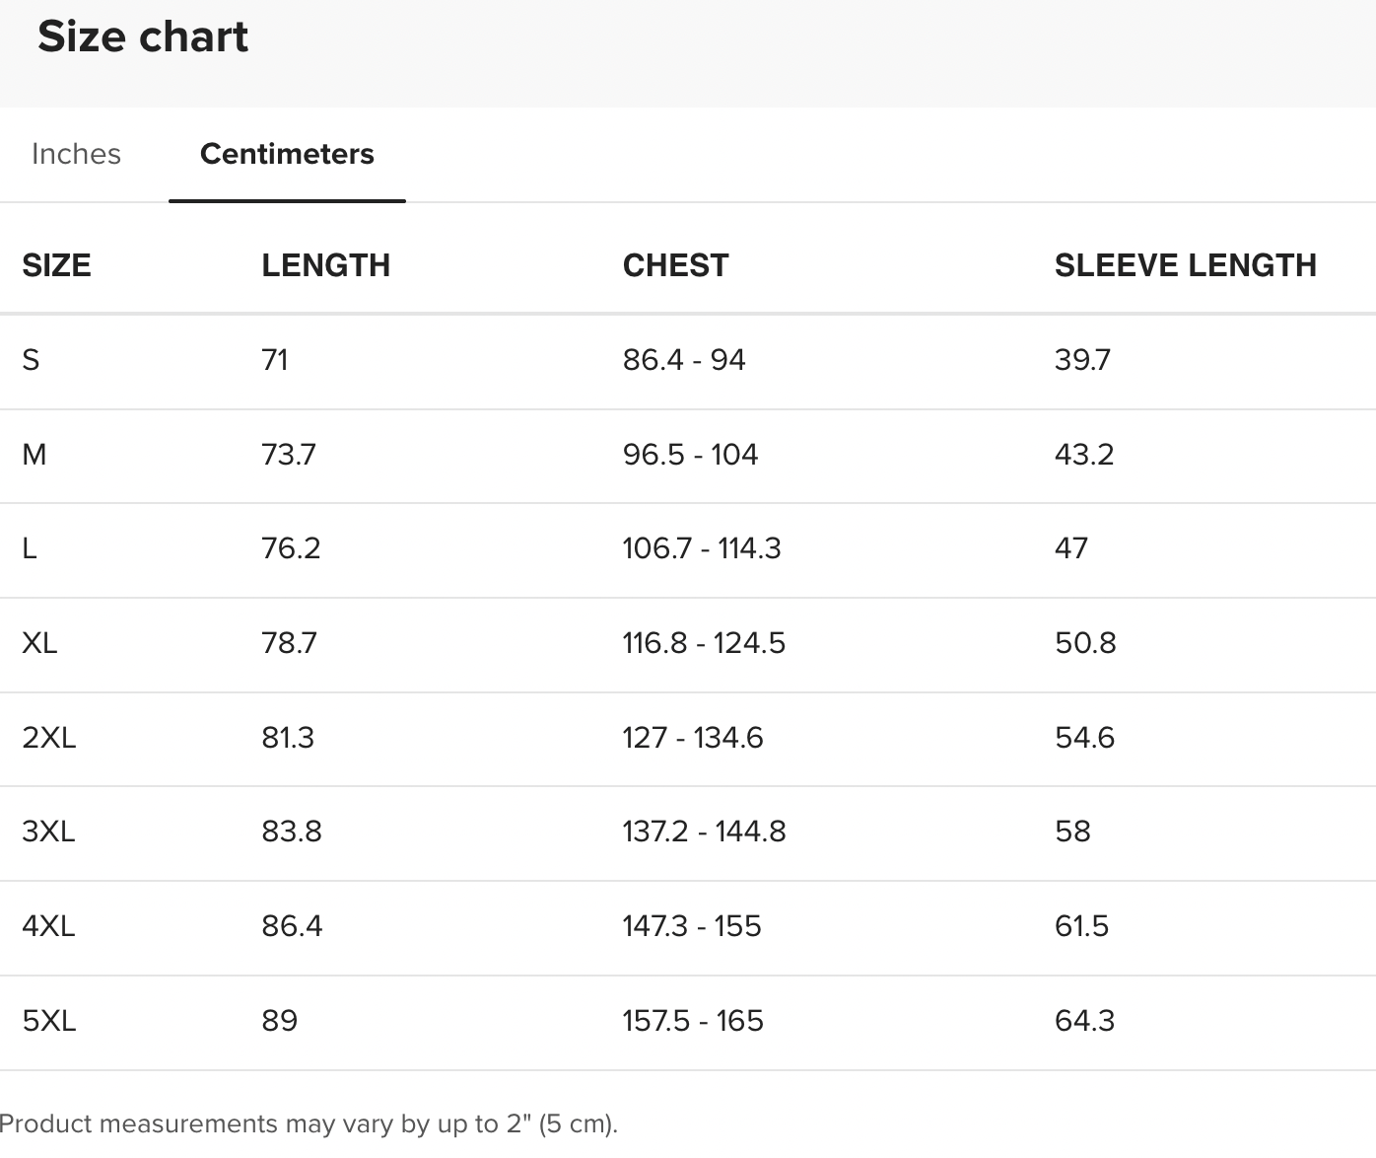The width and height of the screenshot is (1376, 1158).
Task: Select the Centimeters tab
Action: tap(287, 154)
